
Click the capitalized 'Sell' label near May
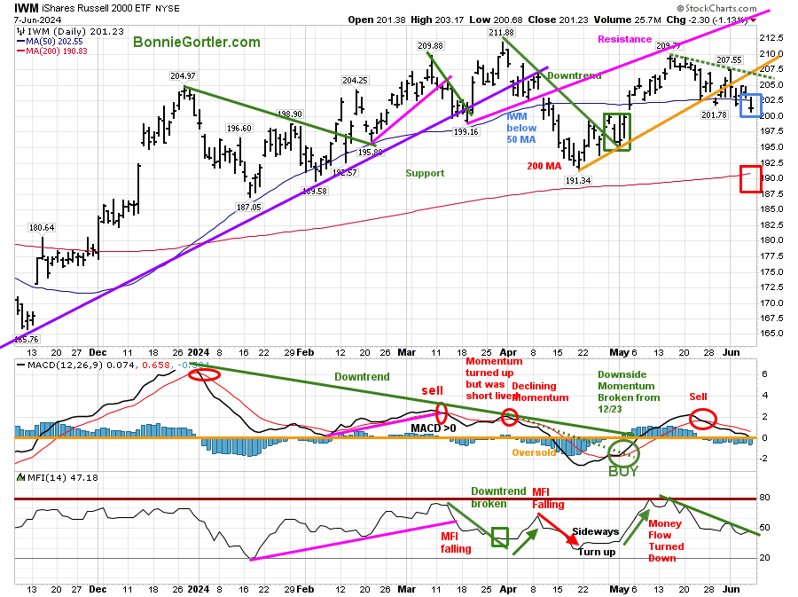click(698, 397)
